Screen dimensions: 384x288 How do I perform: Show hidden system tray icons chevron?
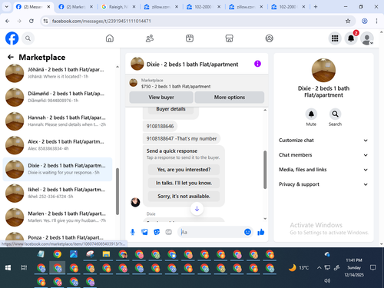(319, 268)
